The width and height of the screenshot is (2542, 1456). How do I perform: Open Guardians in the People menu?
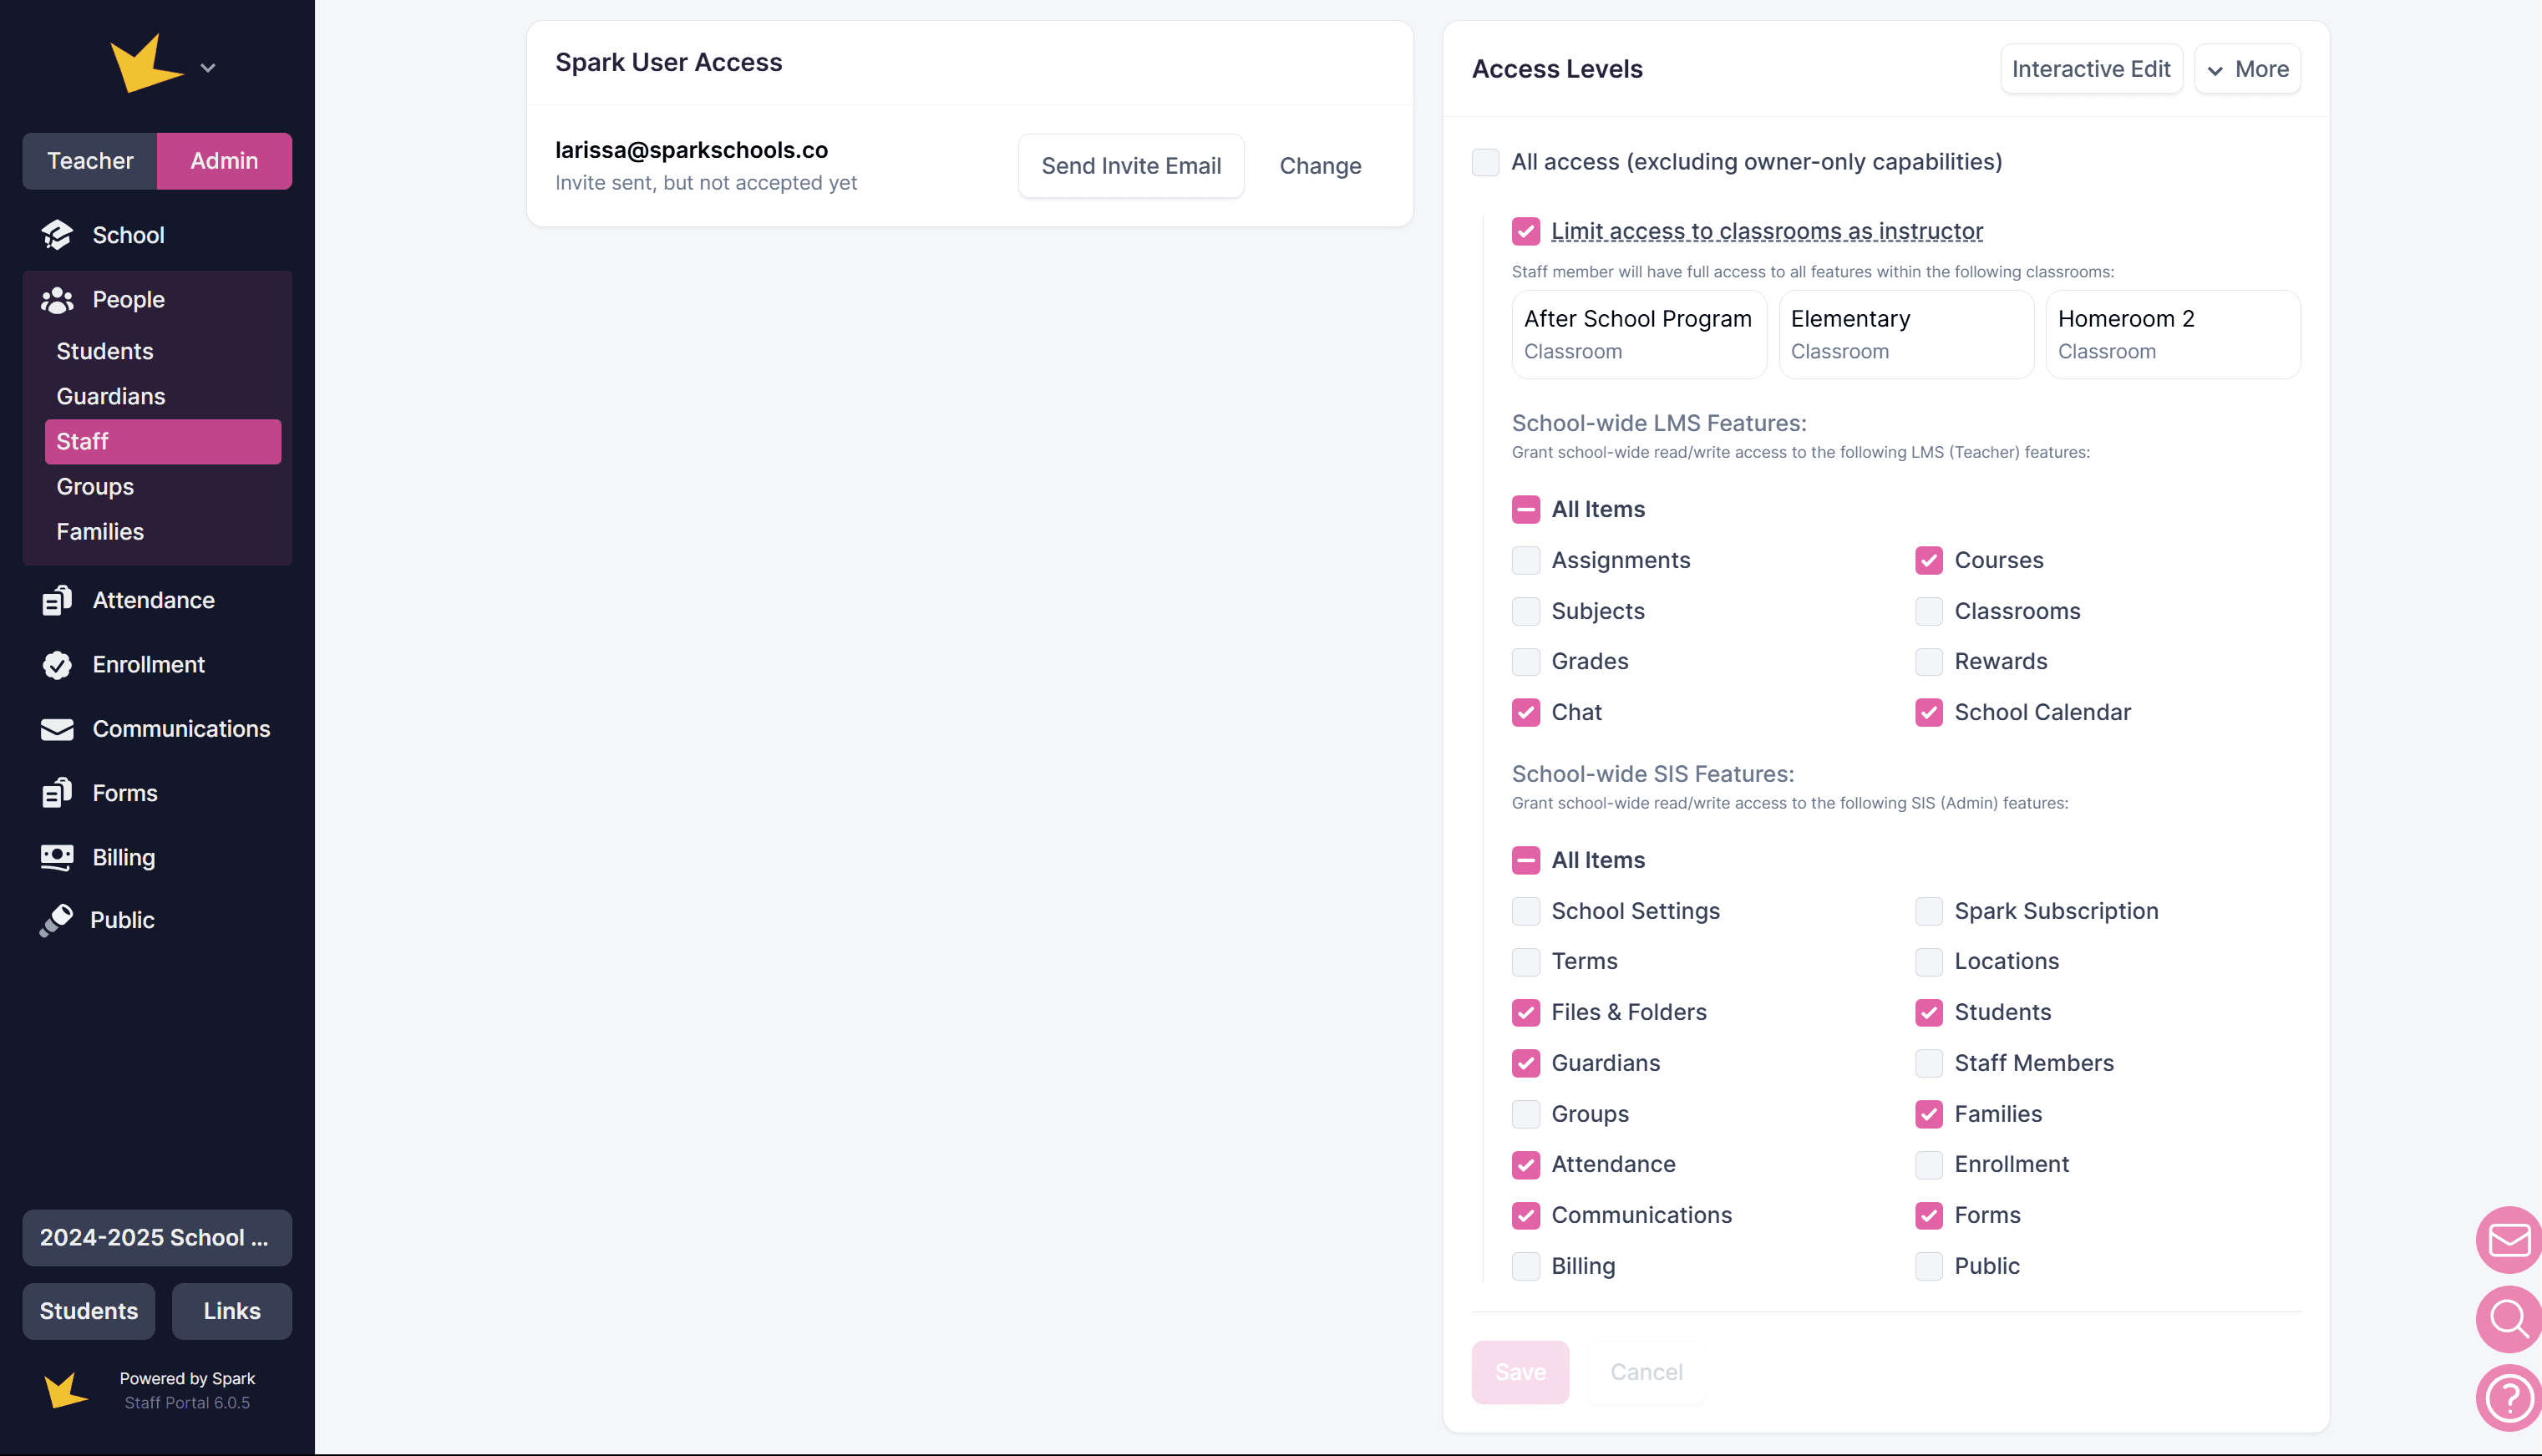(x=111, y=396)
